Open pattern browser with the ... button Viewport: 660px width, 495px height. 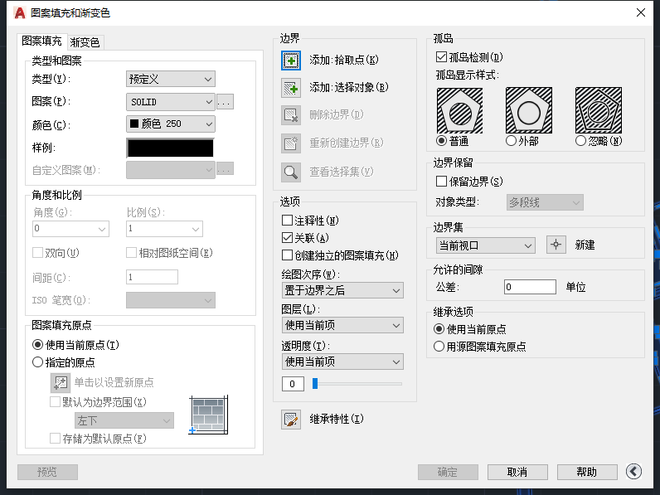coord(225,102)
